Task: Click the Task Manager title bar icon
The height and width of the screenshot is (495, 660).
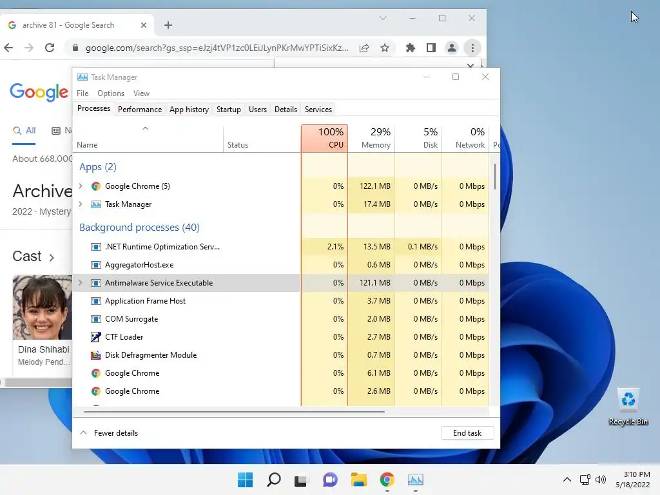Action: [x=82, y=77]
